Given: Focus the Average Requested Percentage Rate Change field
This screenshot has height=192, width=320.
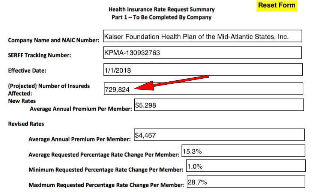Looking at the screenshot, I should pos(243,151).
